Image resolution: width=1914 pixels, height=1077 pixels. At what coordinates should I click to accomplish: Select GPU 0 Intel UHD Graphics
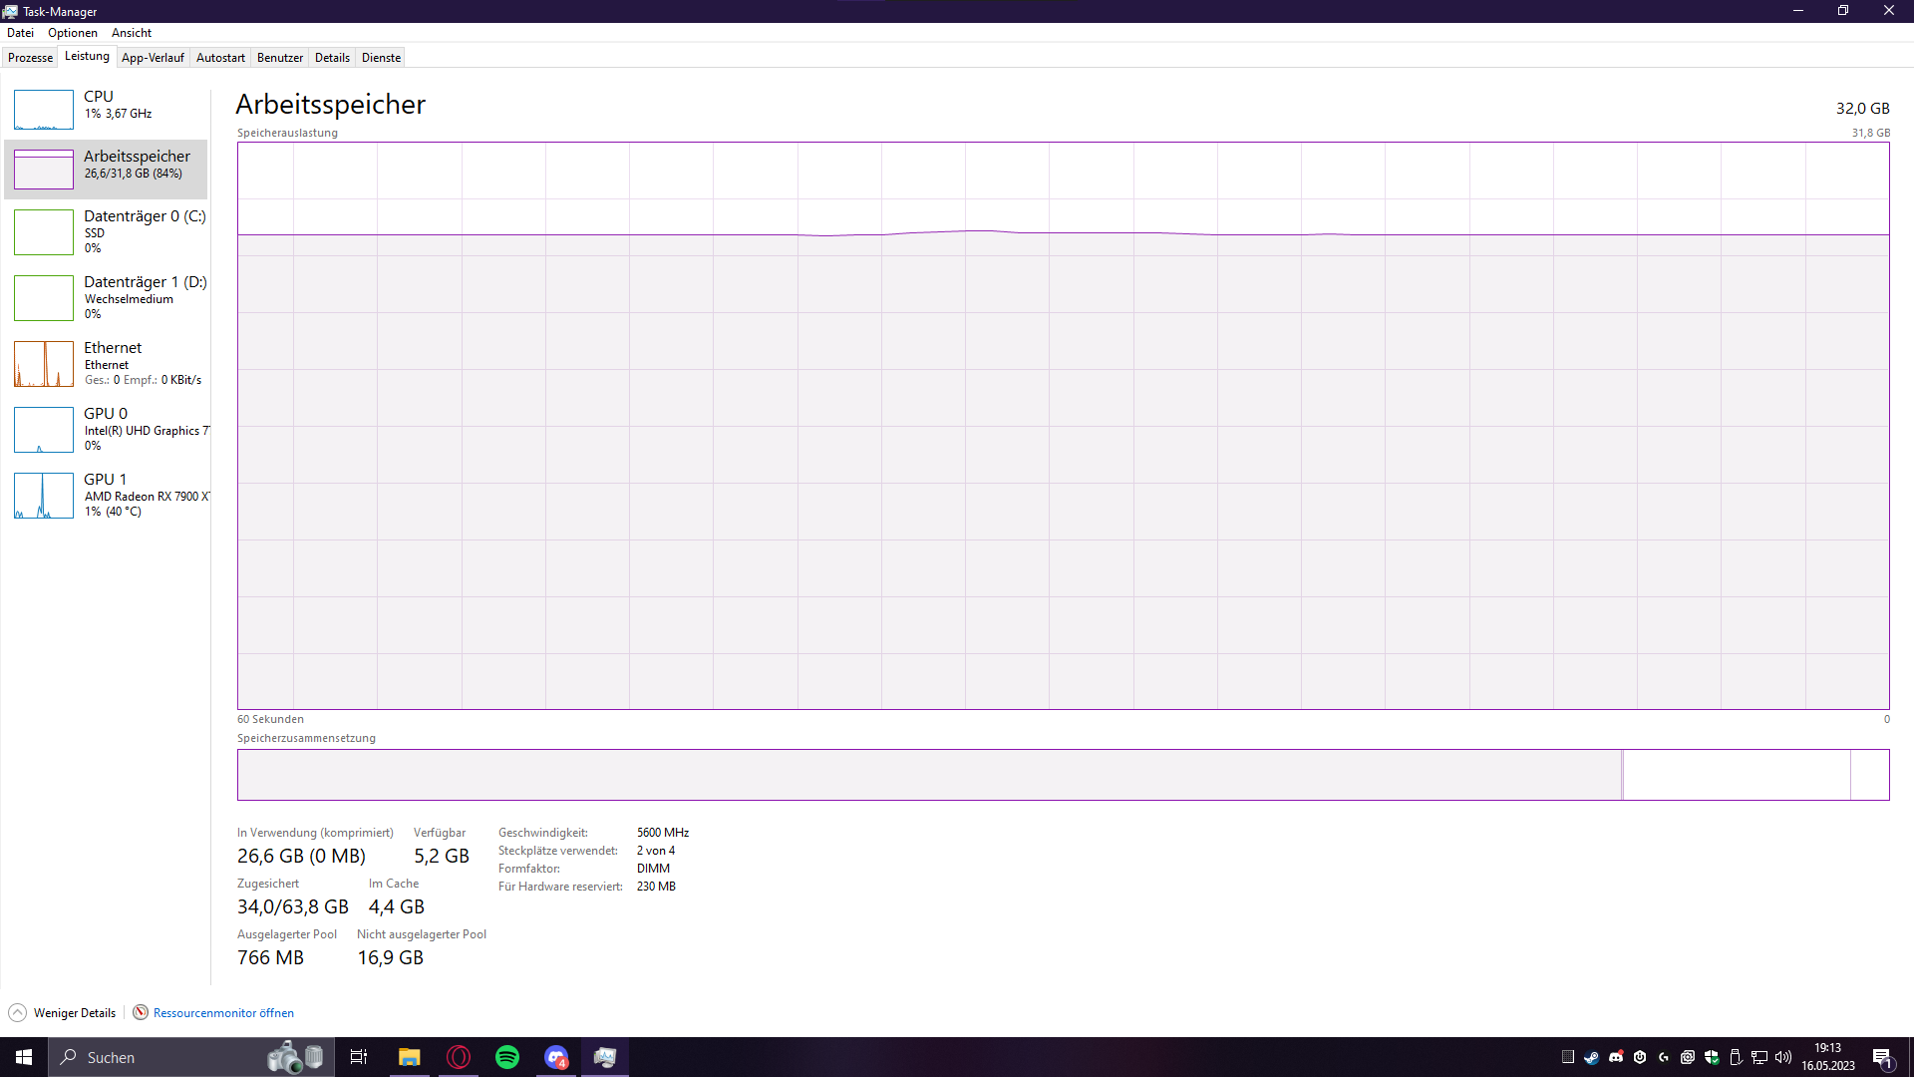click(110, 429)
